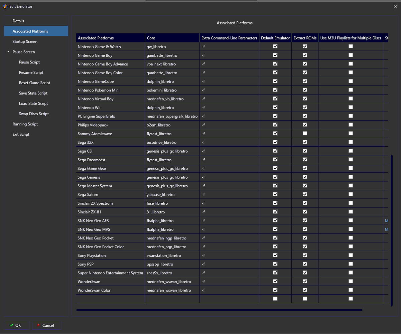Open the Running Script page

(x=25, y=124)
